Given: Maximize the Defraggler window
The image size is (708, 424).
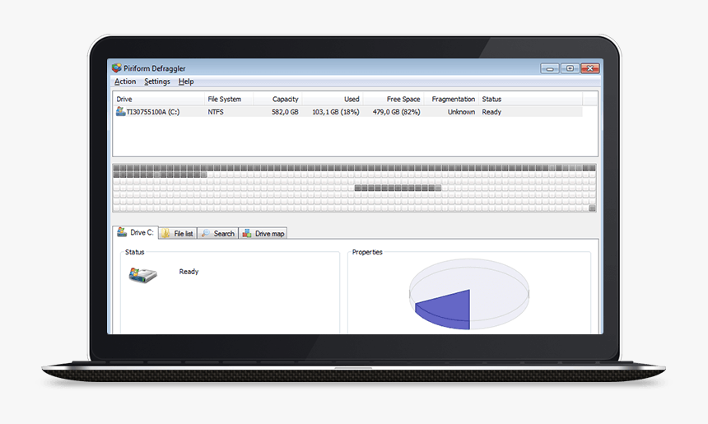Looking at the screenshot, I should [x=570, y=68].
